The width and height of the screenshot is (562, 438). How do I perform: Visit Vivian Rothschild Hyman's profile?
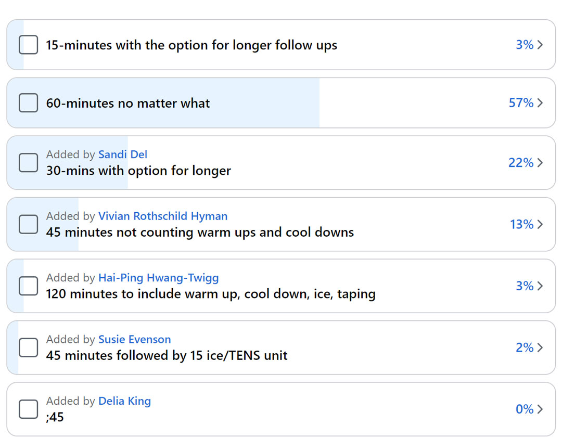coord(163,216)
